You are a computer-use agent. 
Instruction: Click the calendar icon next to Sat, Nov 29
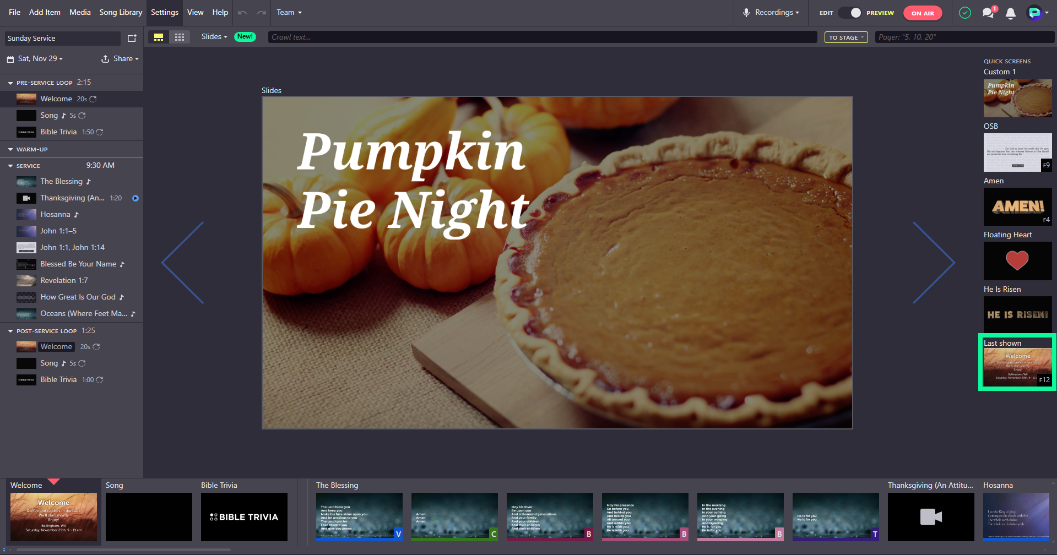(10, 59)
